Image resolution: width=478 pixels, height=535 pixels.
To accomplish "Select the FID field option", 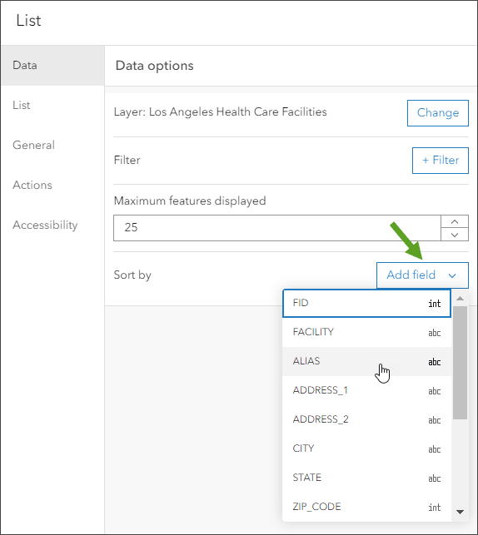I will click(366, 304).
